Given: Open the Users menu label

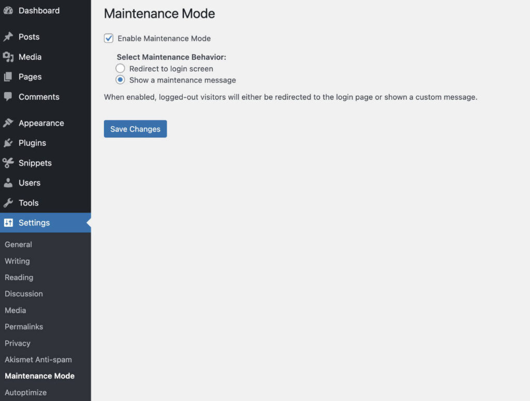Looking at the screenshot, I should (30, 182).
